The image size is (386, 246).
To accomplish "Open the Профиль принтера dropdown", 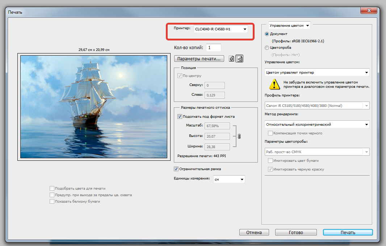I will [317, 105].
